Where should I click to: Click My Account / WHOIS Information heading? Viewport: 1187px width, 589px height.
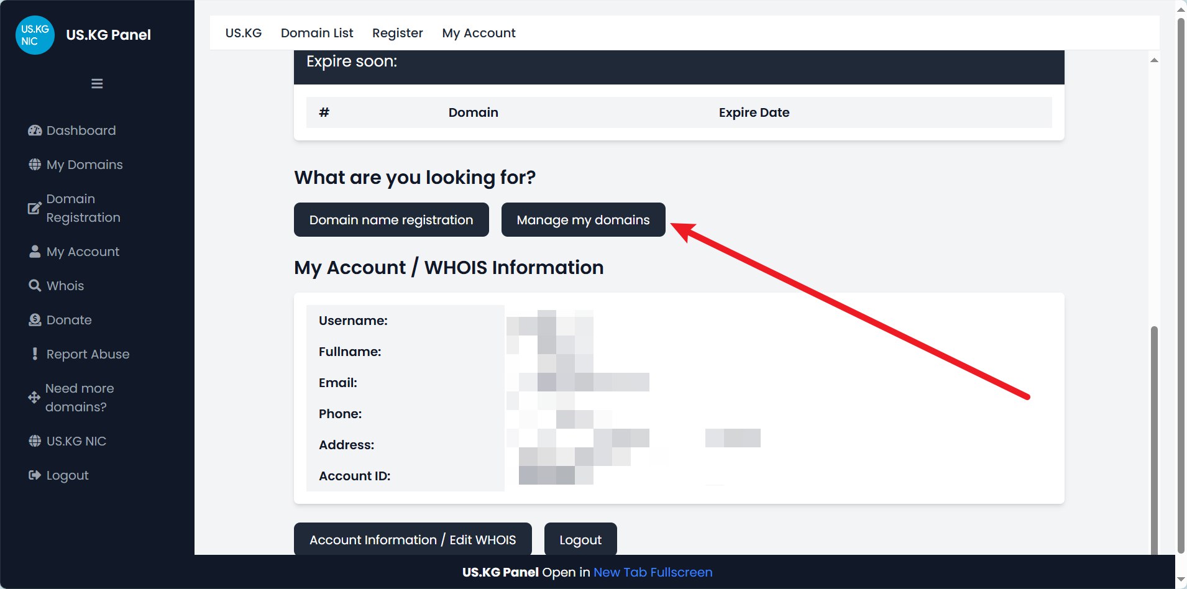449,268
